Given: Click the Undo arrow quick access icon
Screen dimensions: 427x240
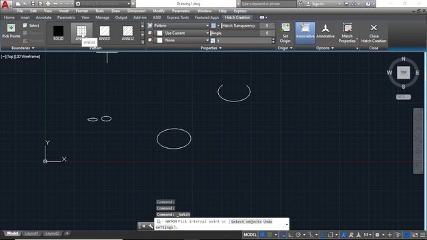Looking at the screenshot, I should 55,4.
